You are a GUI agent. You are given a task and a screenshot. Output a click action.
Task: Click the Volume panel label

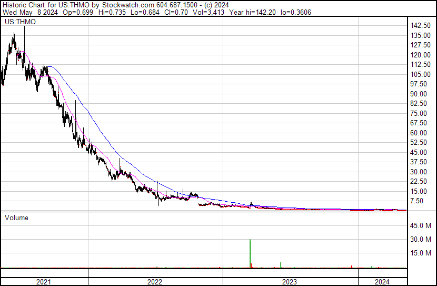16,218
